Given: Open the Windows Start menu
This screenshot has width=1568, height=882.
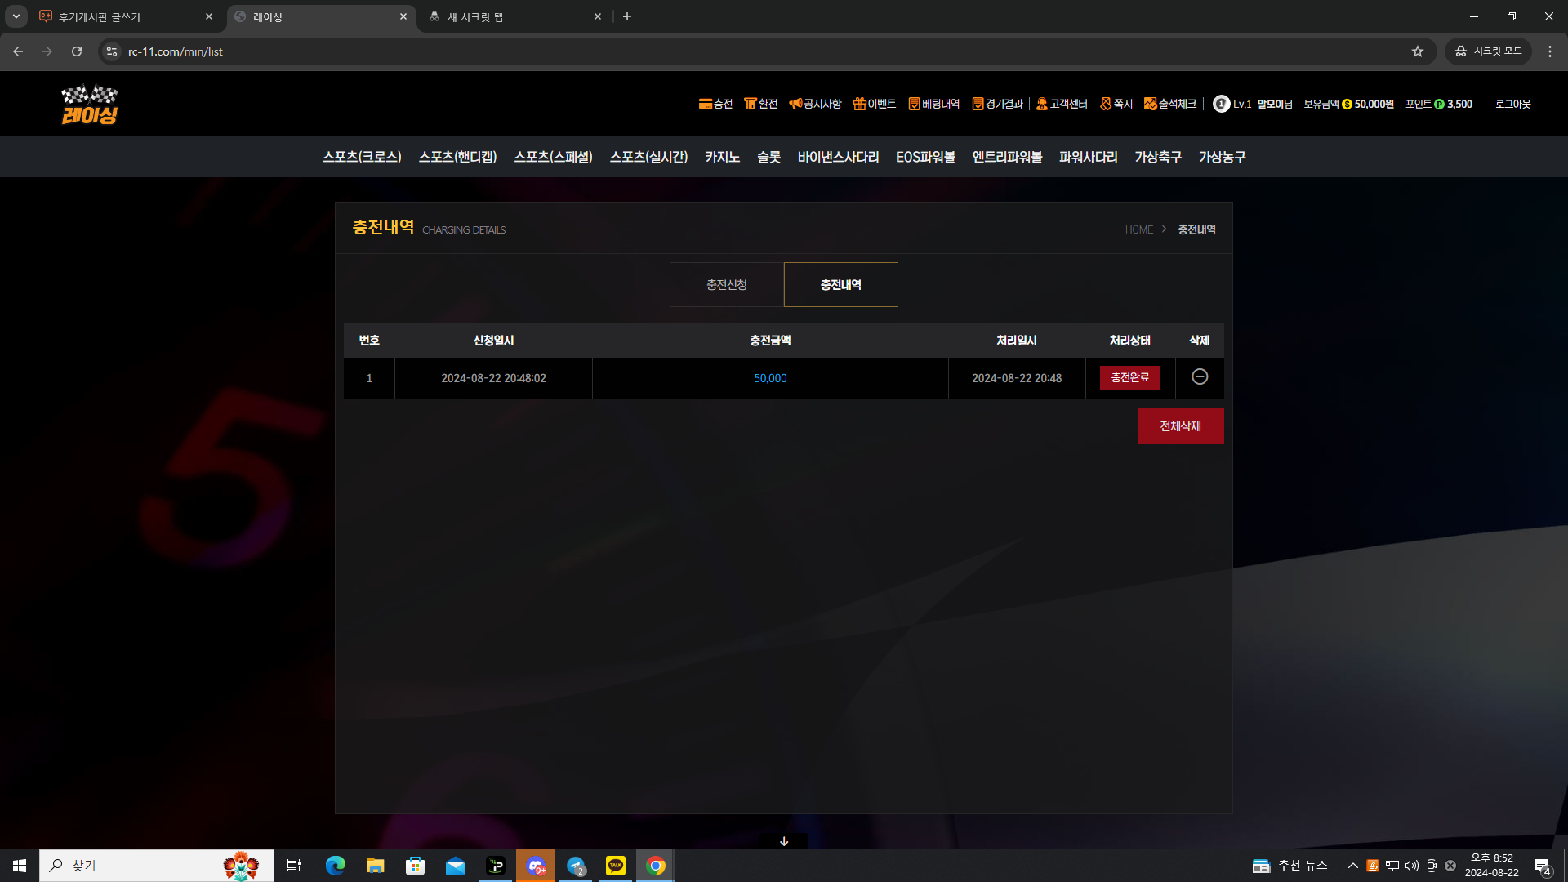Looking at the screenshot, I should [x=20, y=866].
